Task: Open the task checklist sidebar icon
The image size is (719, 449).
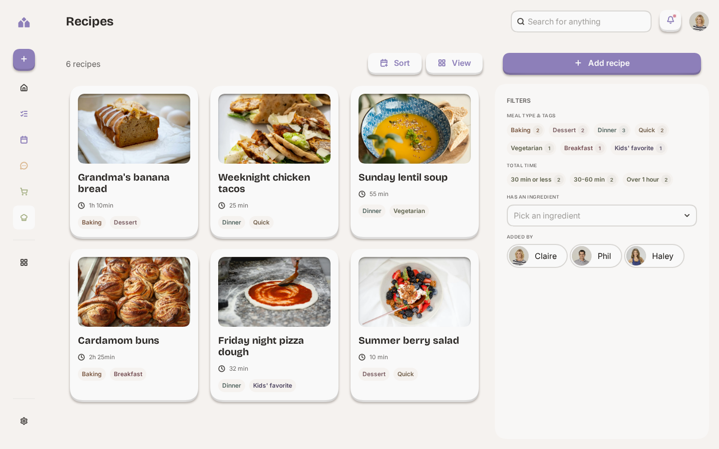Action: tap(24, 114)
